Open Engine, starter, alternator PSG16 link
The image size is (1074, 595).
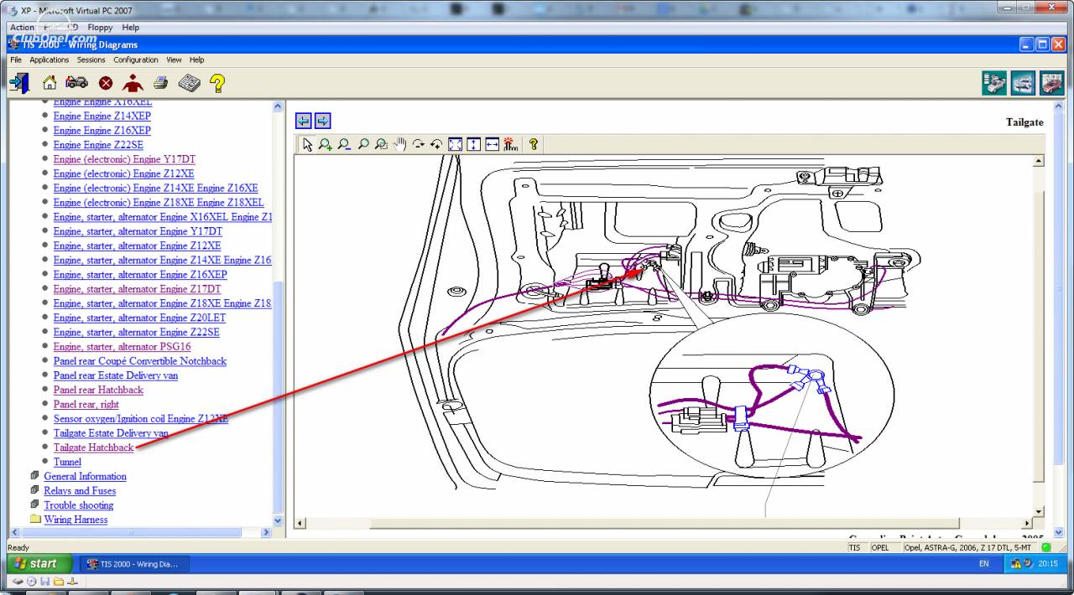tap(122, 346)
